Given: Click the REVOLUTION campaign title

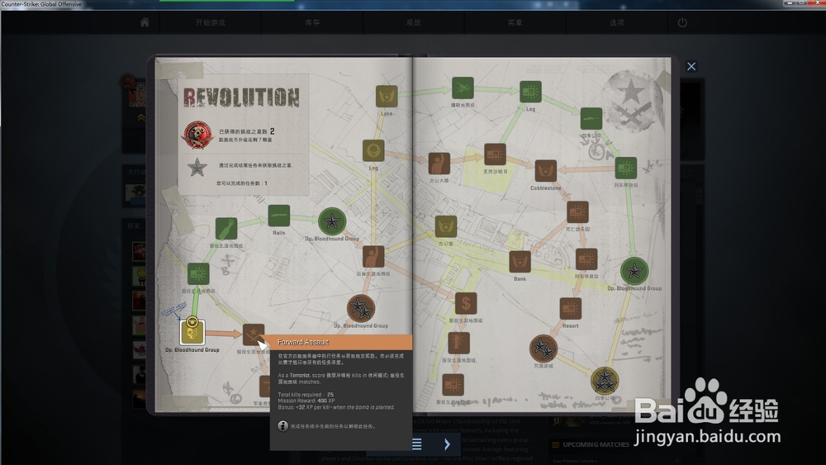Looking at the screenshot, I should 241,98.
